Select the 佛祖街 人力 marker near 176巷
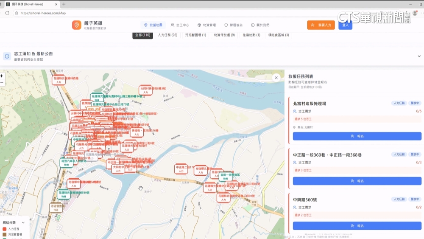 click(137, 132)
